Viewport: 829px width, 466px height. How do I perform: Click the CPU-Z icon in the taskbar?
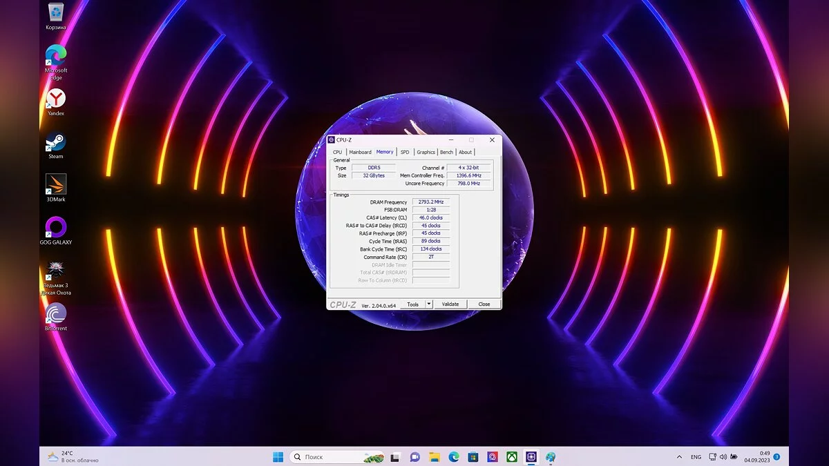tap(531, 457)
